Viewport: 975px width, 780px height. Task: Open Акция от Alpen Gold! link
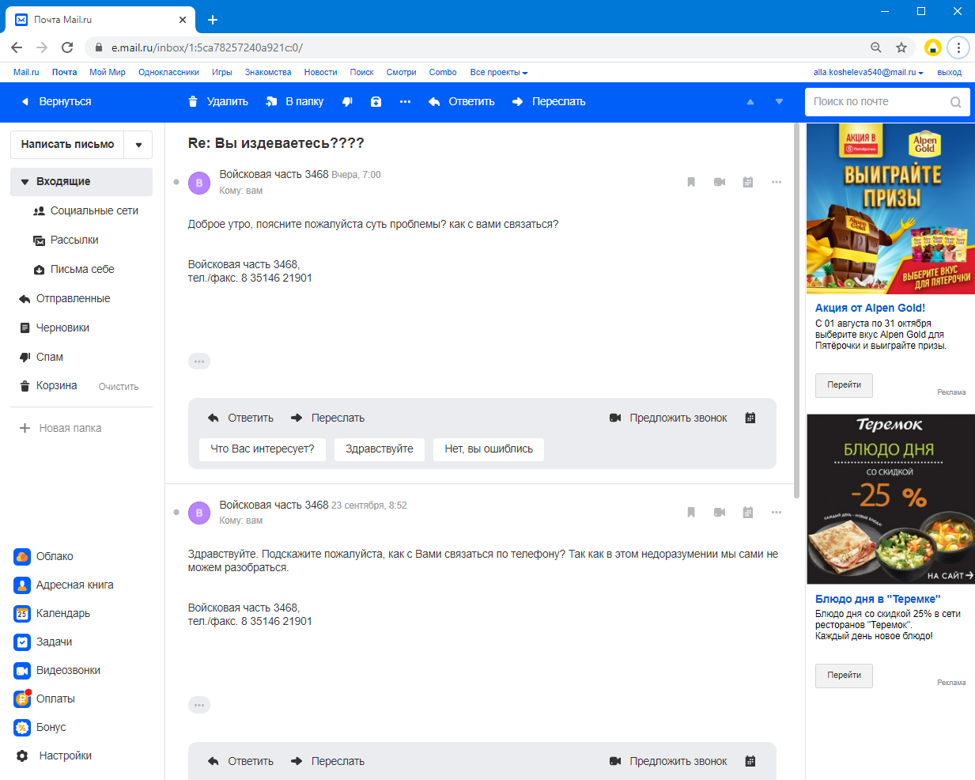point(870,308)
